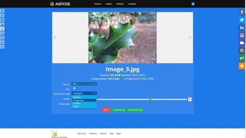The image size is (246, 138).
Task: Choose Progressive in the open list
Action: (84, 100)
